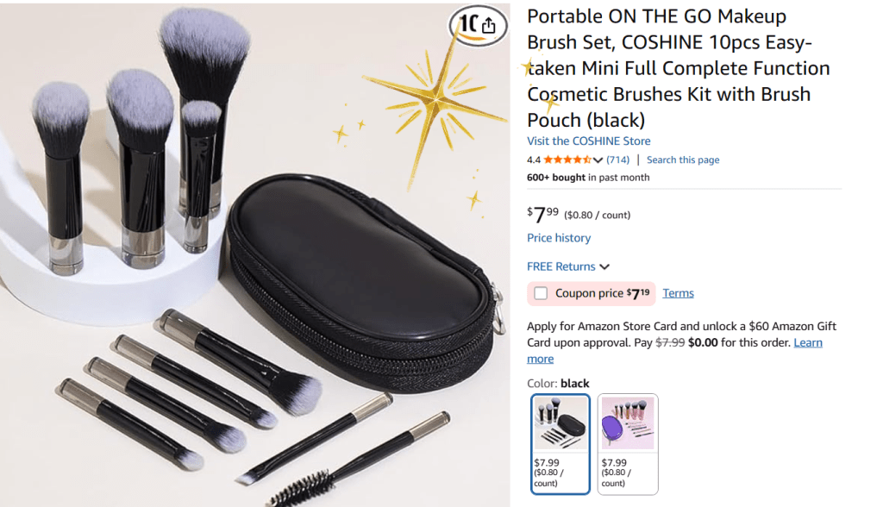Viewport: 883px width, 507px height.
Task: Click the FREE Returns text link
Action: click(x=560, y=266)
